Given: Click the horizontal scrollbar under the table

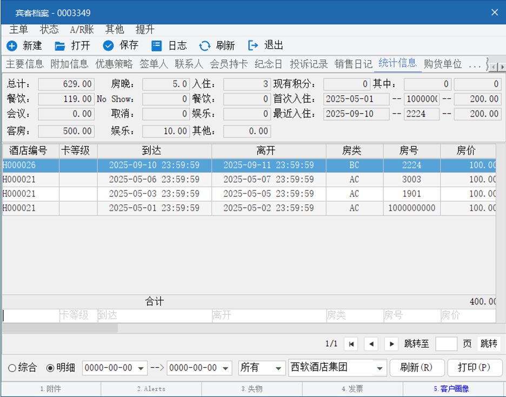Looking at the screenshot, I should 59,328.
